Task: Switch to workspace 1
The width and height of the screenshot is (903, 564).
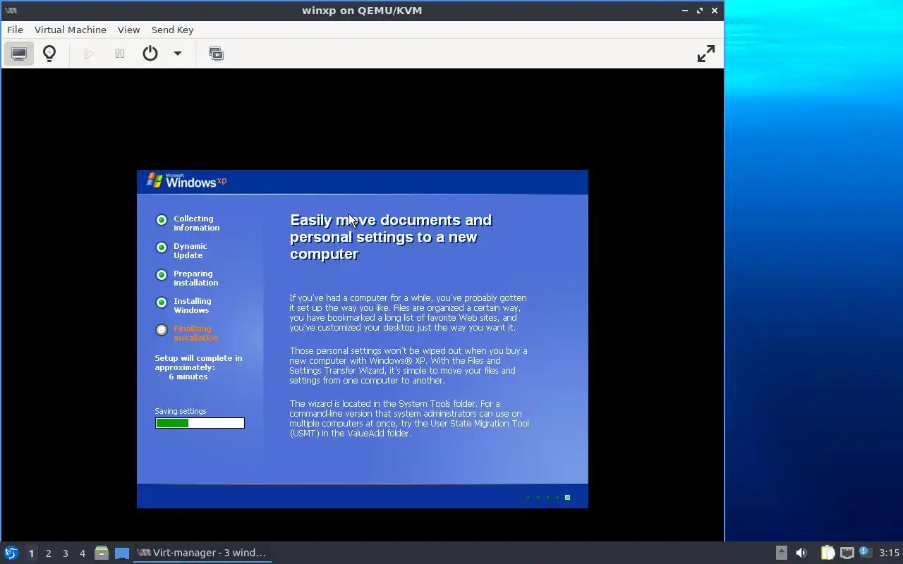Action: (31, 553)
